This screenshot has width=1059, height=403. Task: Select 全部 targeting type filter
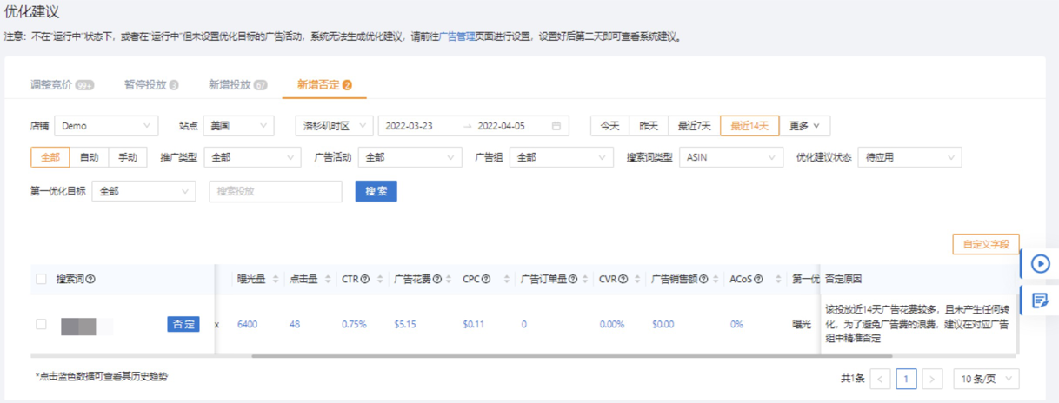(50, 158)
